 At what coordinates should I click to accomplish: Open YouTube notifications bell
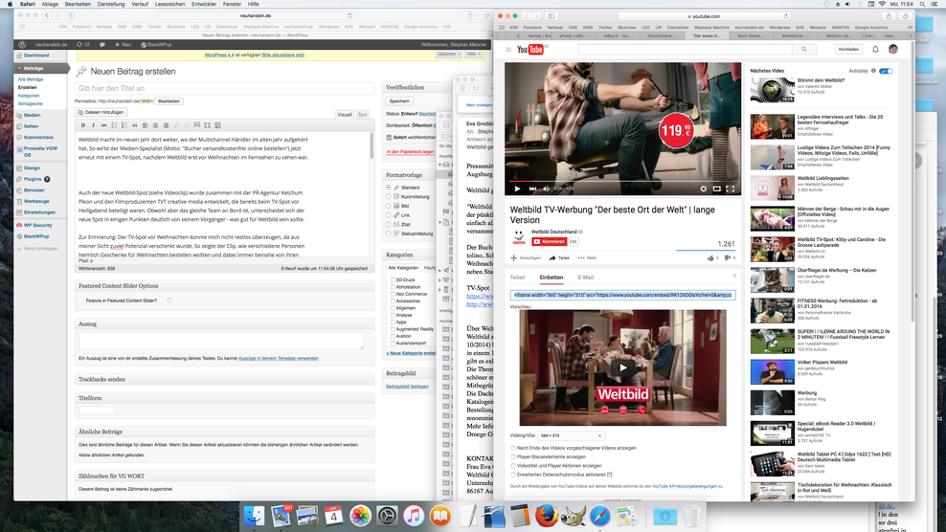(875, 50)
